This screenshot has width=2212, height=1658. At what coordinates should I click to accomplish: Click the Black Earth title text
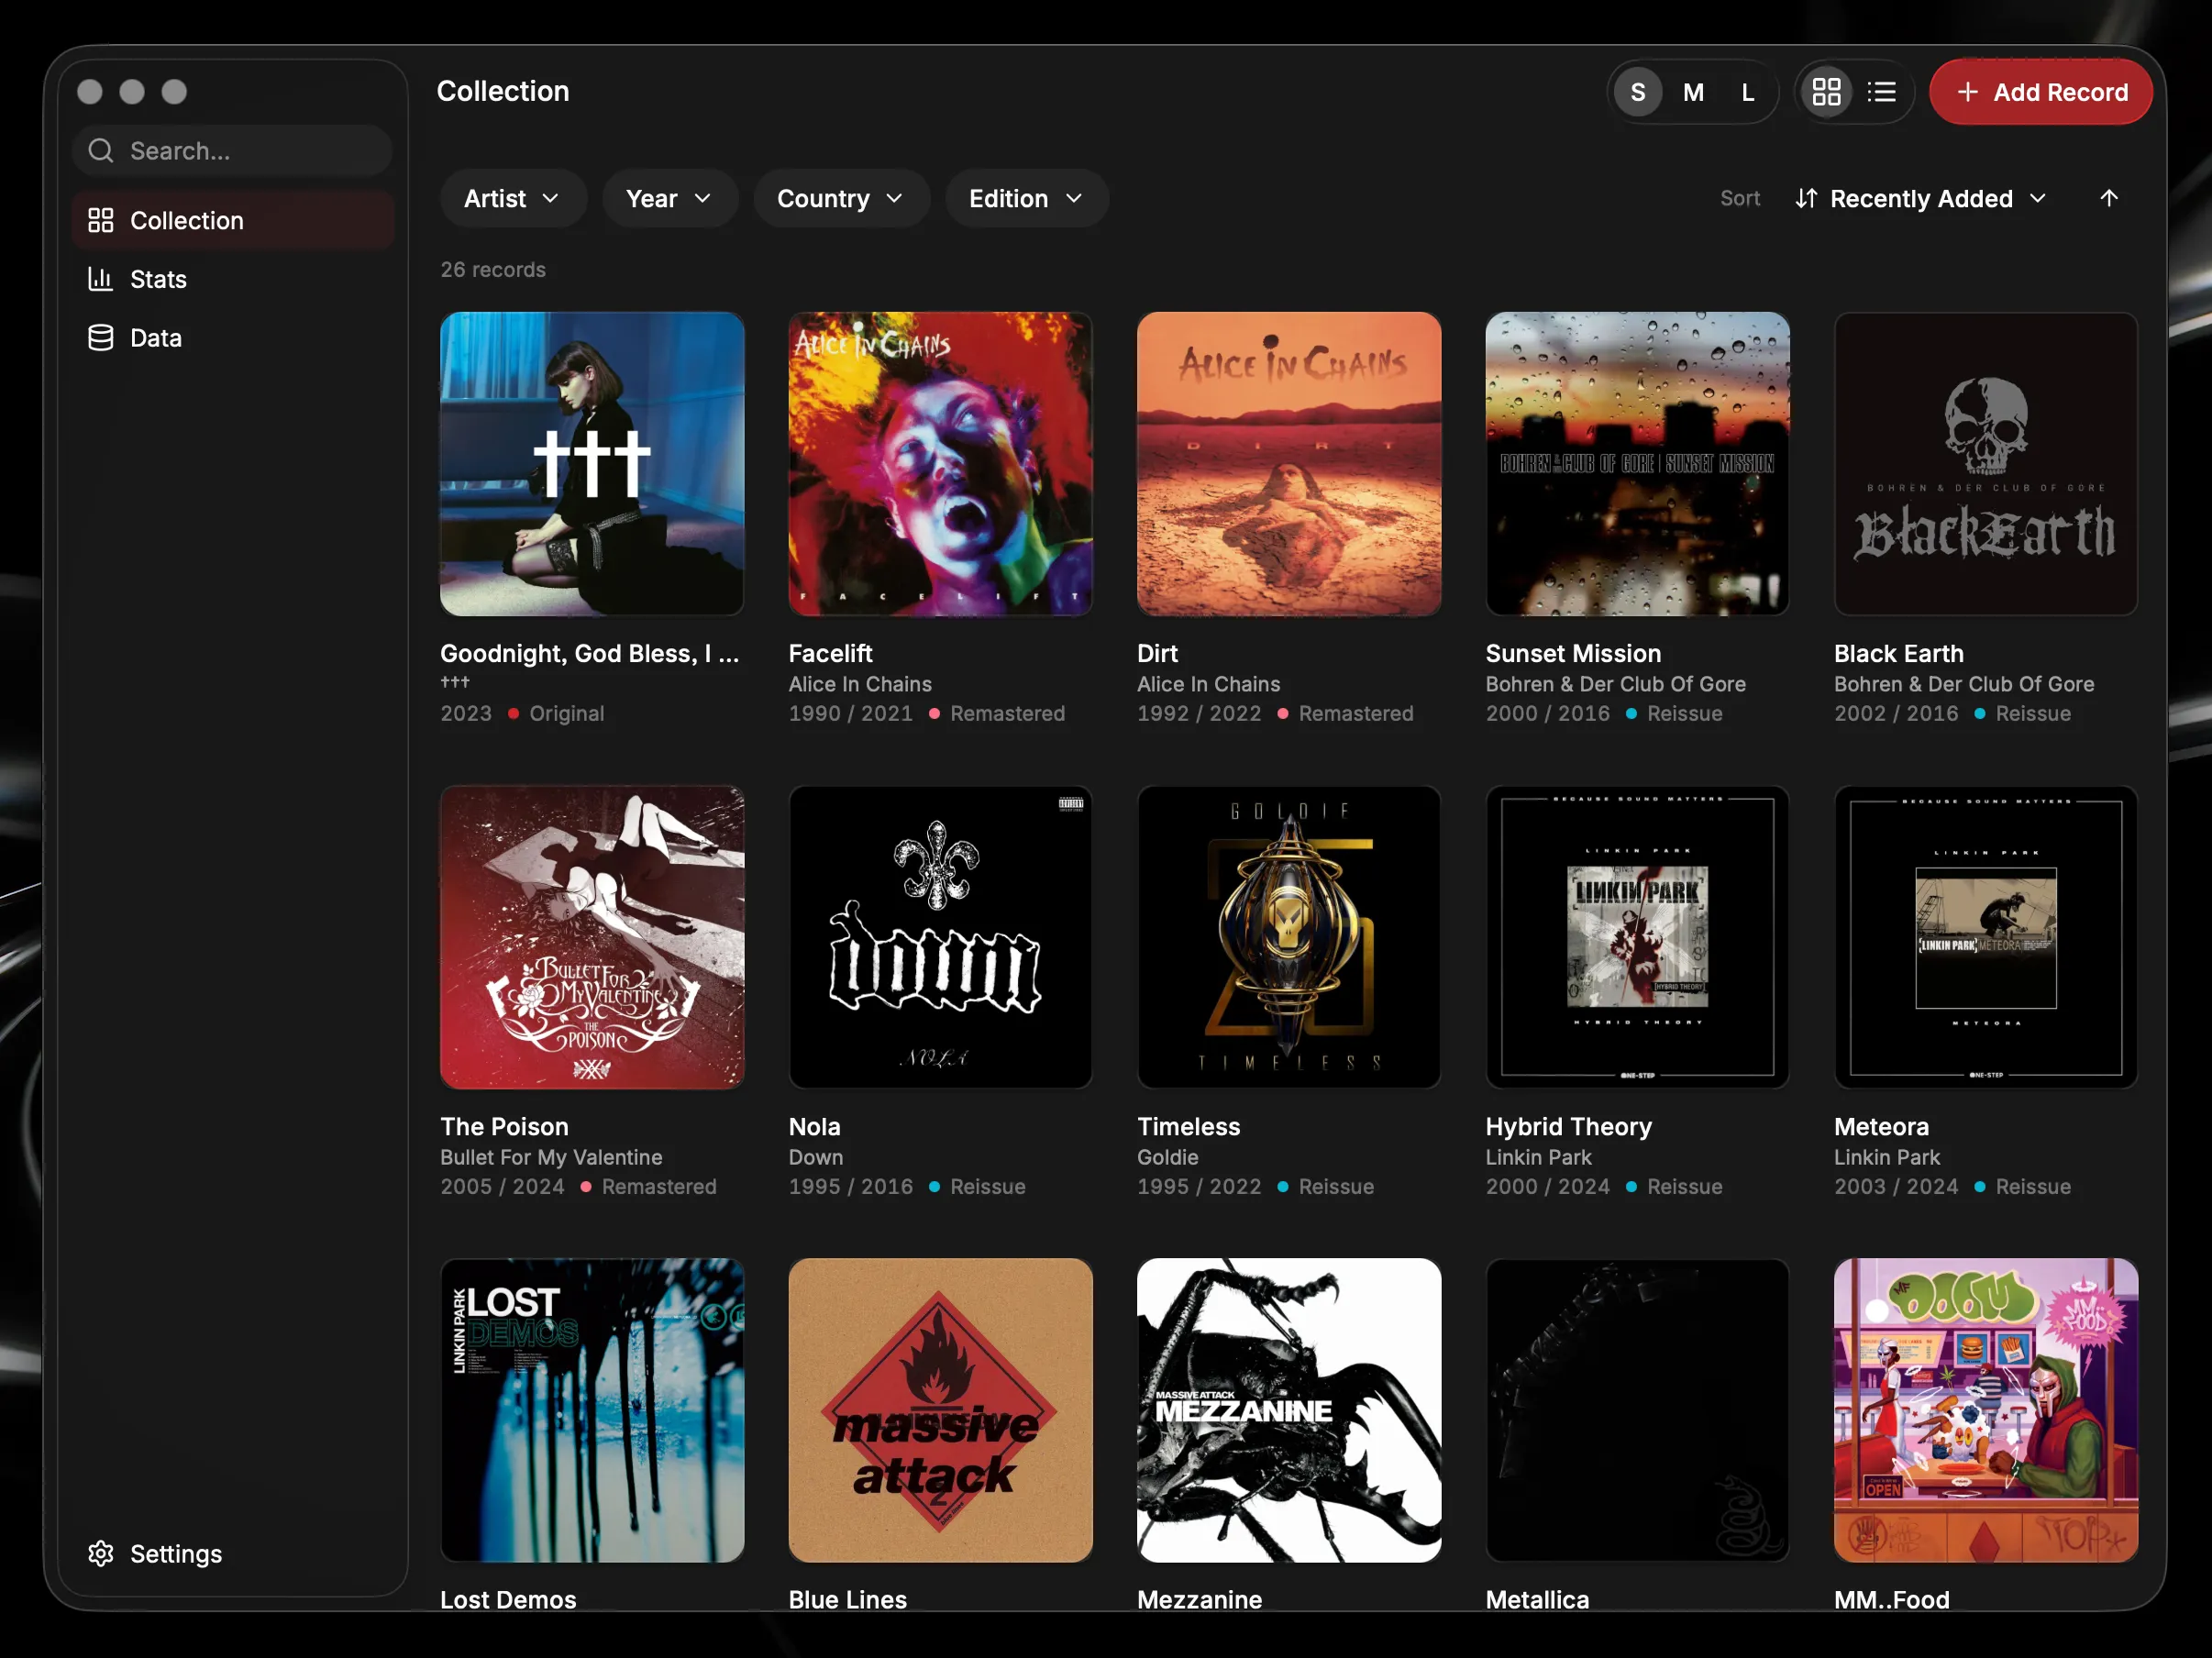1898,653
